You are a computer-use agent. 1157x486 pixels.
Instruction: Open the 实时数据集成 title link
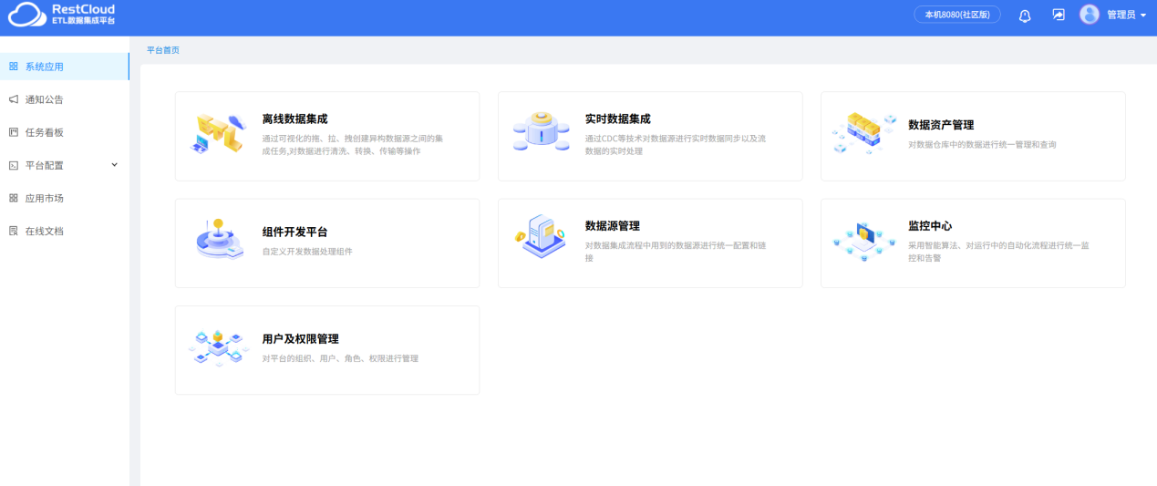pyautogui.click(x=617, y=119)
